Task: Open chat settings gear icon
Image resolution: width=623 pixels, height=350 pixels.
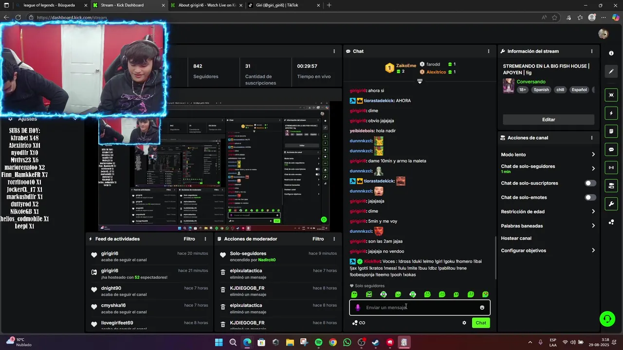Action: click(464, 323)
